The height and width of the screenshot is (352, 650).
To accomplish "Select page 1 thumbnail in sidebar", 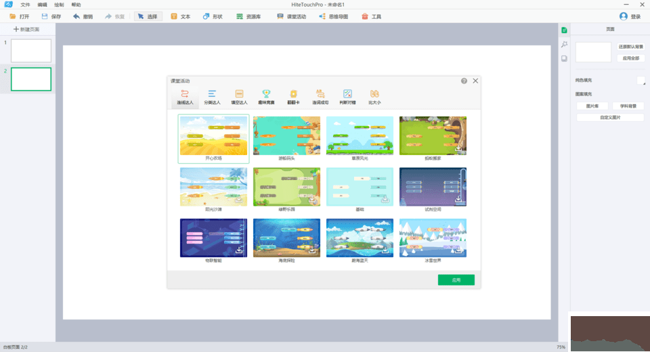I will click(x=30, y=51).
